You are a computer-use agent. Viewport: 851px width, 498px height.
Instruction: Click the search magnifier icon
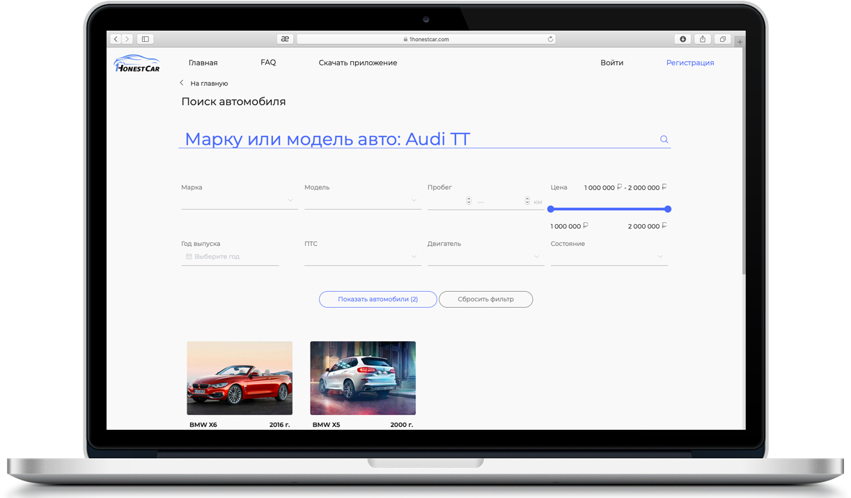pos(664,139)
